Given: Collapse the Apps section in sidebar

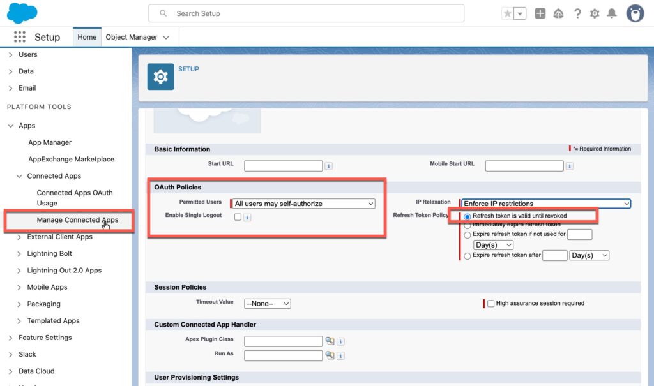Looking at the screenshot, I should click(x=10, y=126).
